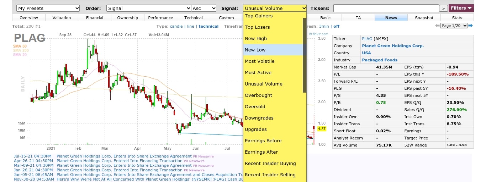Click the signal dropdown list scrollbar
486x182 pixels.
[x=305, y=53]
